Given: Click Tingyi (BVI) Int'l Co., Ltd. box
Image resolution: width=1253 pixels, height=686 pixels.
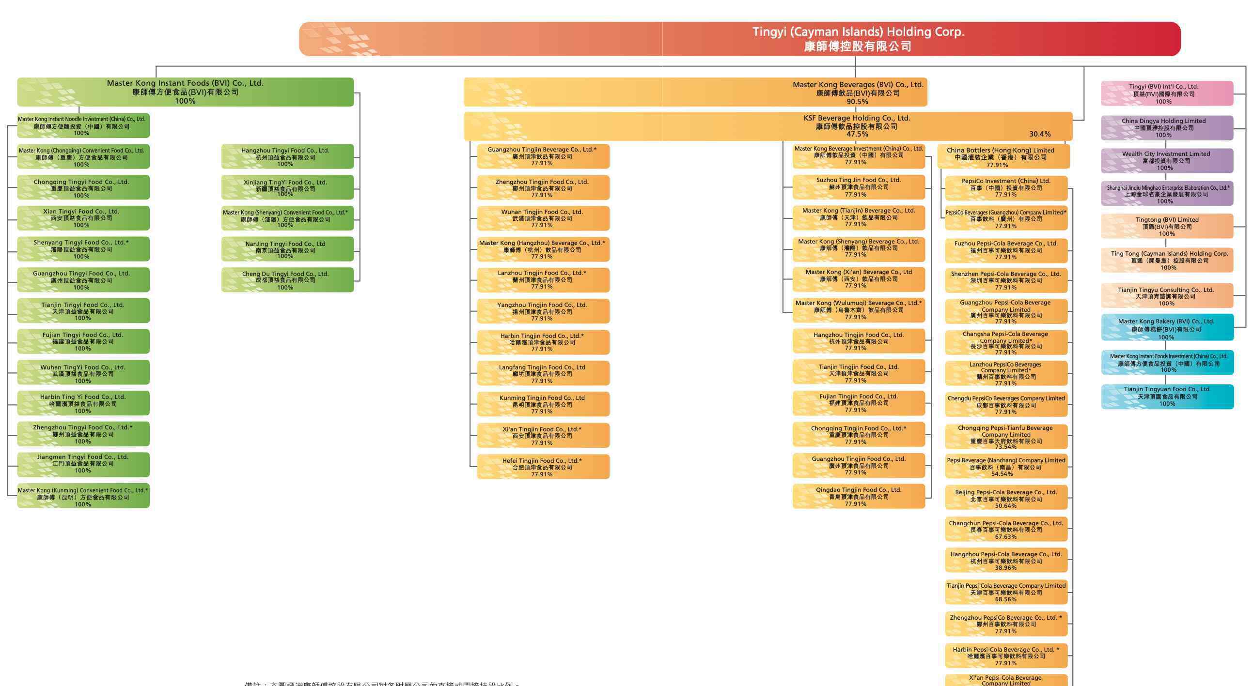Looking at the screenshot, I should [1167, 93].
